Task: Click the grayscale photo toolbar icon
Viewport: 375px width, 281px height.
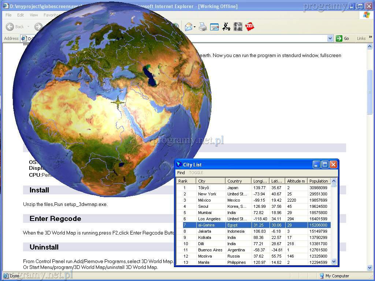Action: click(x=238, y=27)
